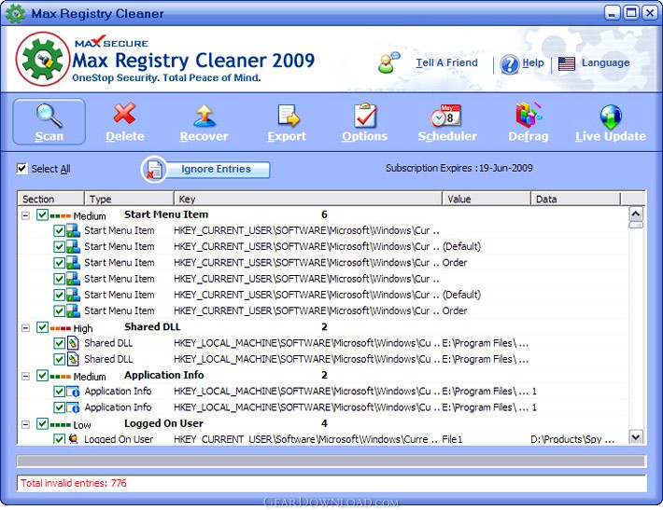
Task: Click the Export icon
Action: (289, 116)
